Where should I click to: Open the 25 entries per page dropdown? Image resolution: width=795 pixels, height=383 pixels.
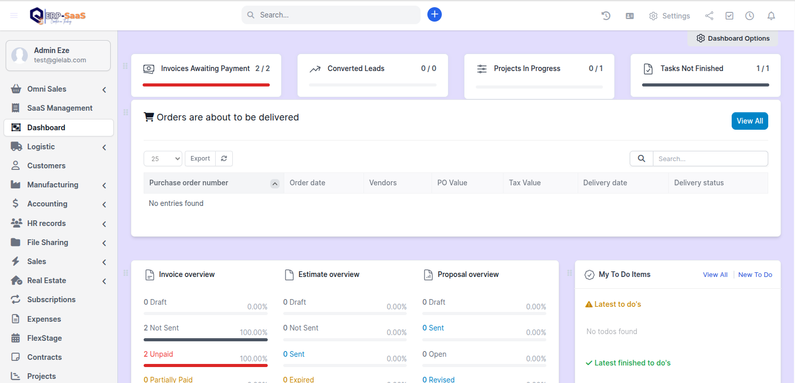163,159
